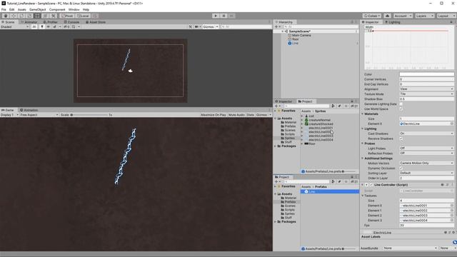Screen dimensions: 457x257
Task: Toggle 2D view mode in Scene view
Action: pos(34,26)
